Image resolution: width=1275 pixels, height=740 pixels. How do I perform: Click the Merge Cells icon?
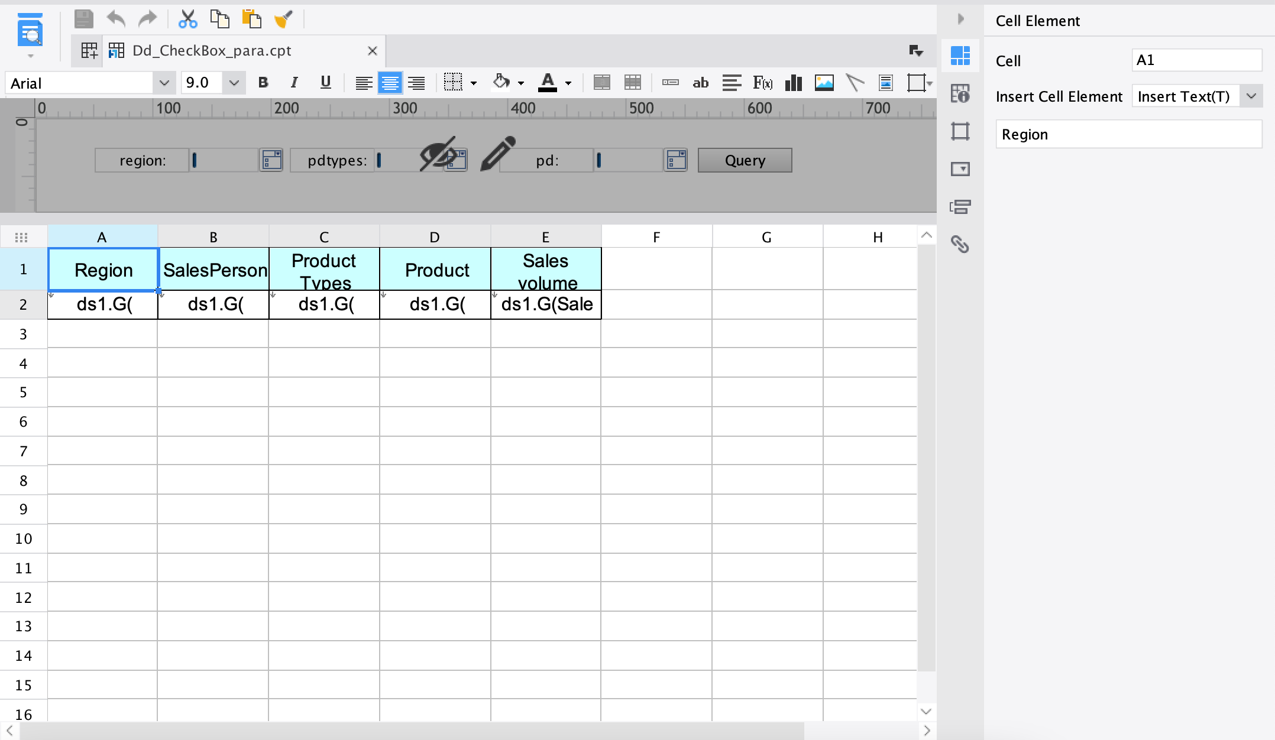pyautogui.click(x=601, y=83)
